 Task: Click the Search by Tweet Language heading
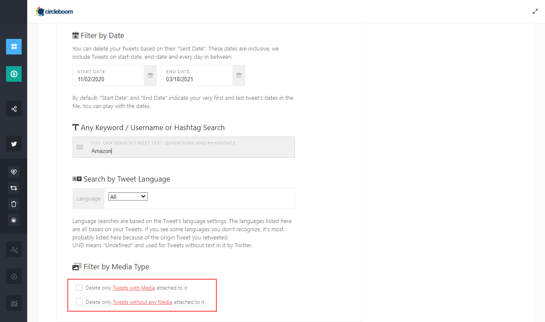[127, 179]
